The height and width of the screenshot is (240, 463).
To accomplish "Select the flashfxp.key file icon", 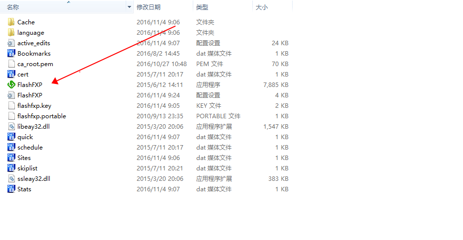I will 11,106.
